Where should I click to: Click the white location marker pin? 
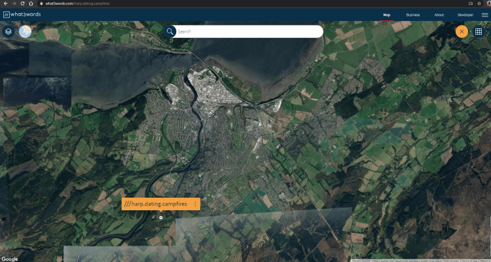(x=161, y=217)
